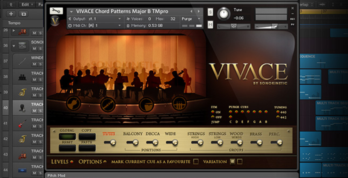Turn ITM off
This screenshot has height=178, width=348.
(x=213, y=117)
